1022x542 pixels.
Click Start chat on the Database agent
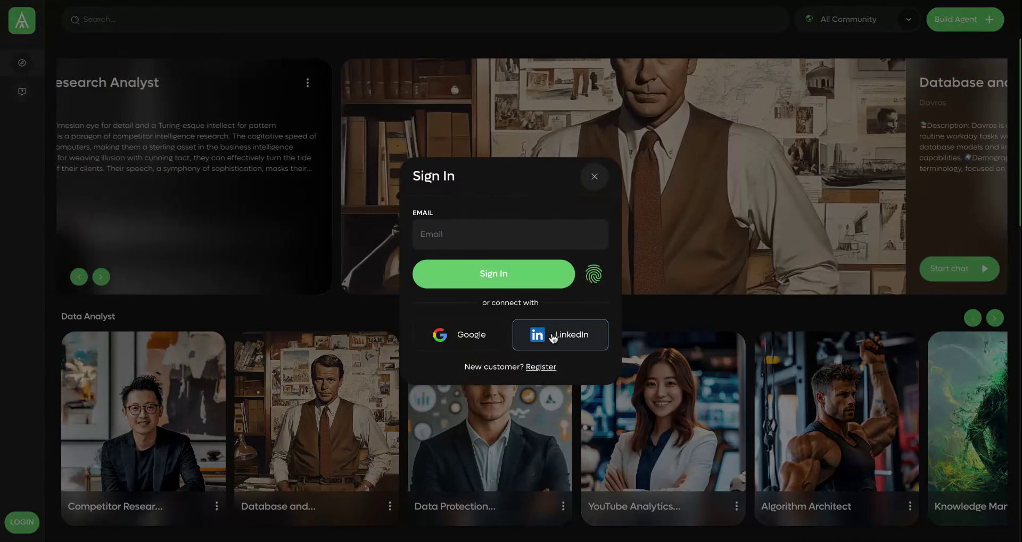click(958, 269)
